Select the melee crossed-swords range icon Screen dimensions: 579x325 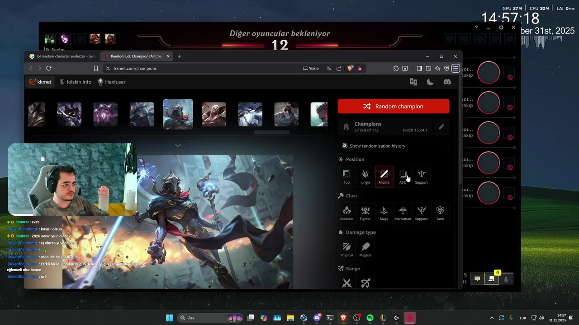pos(347,283)
